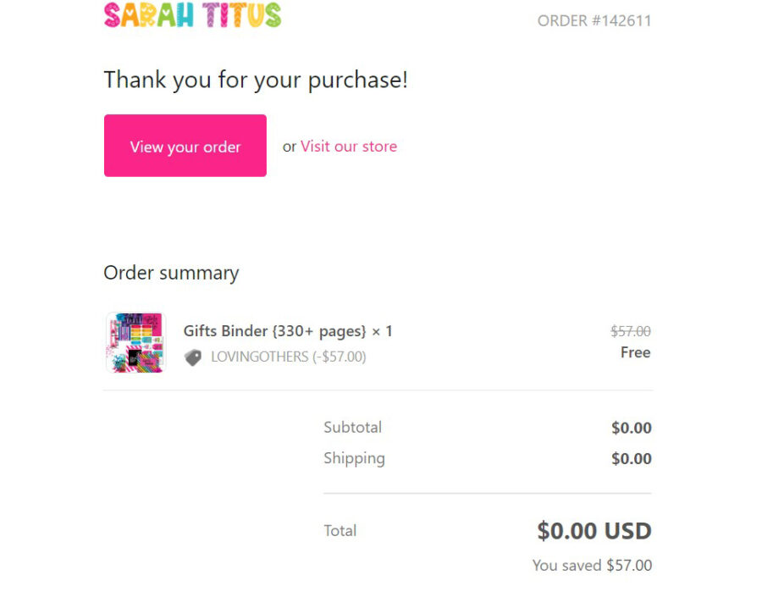Click the Shipping label
This screenshot has height=592, width=762.
[x=354, y=458]
